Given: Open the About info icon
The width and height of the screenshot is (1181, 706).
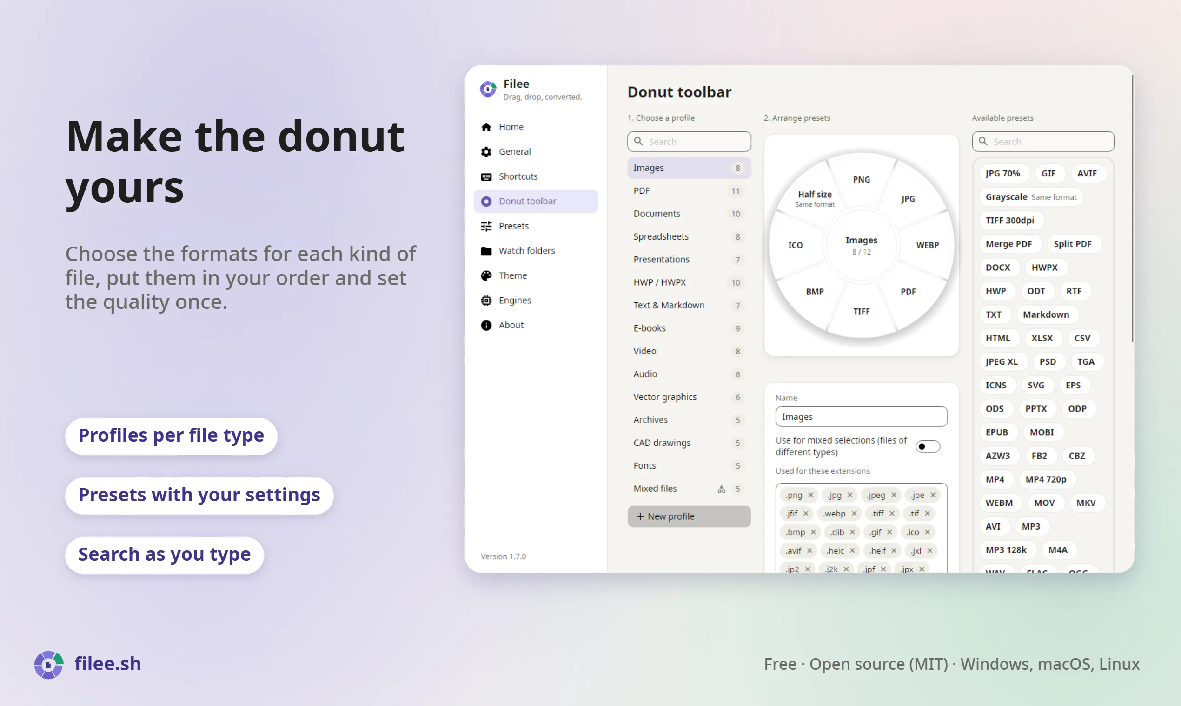Looking at the screenshot, I should tap(486, 325).
